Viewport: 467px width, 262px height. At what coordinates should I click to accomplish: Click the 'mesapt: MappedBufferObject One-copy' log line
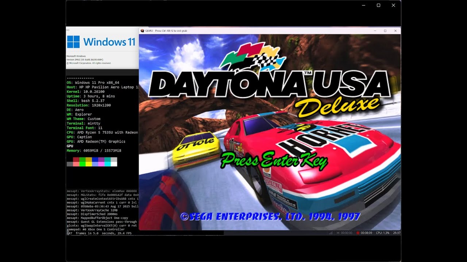98,218
